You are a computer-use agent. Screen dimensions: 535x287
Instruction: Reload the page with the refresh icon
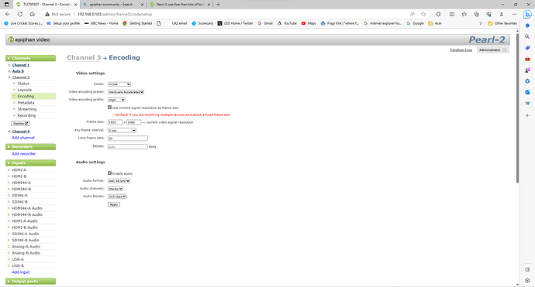[20, 14]
